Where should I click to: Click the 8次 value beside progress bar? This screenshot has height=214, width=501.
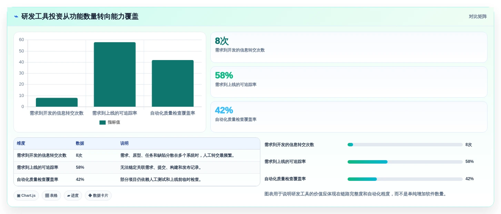[x=469, y=145]
